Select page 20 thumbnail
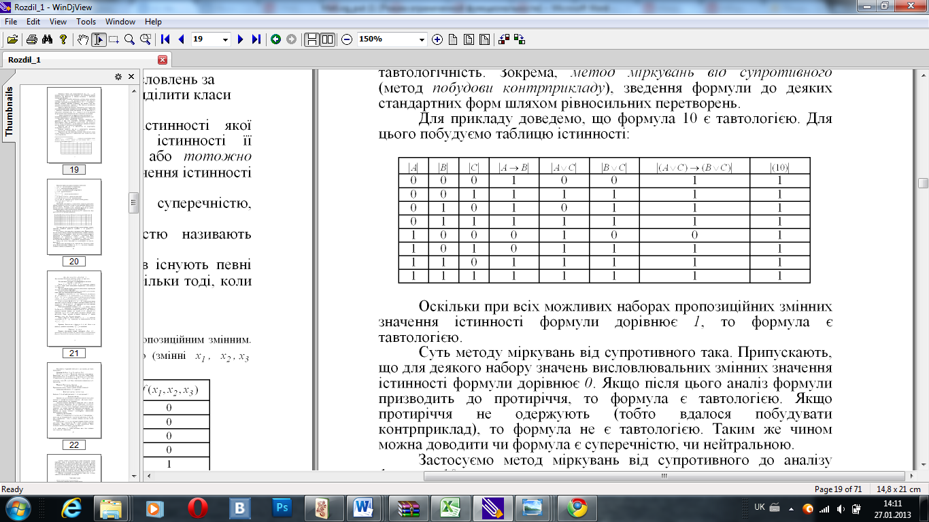Image resolution: width=929 pixels, height=522 pixels. click(74, 217)
